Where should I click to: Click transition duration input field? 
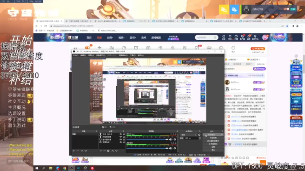[x=191, y=138]
